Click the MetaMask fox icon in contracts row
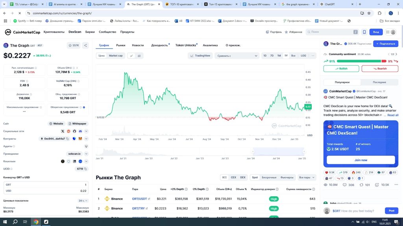 [x=80, y=139]
